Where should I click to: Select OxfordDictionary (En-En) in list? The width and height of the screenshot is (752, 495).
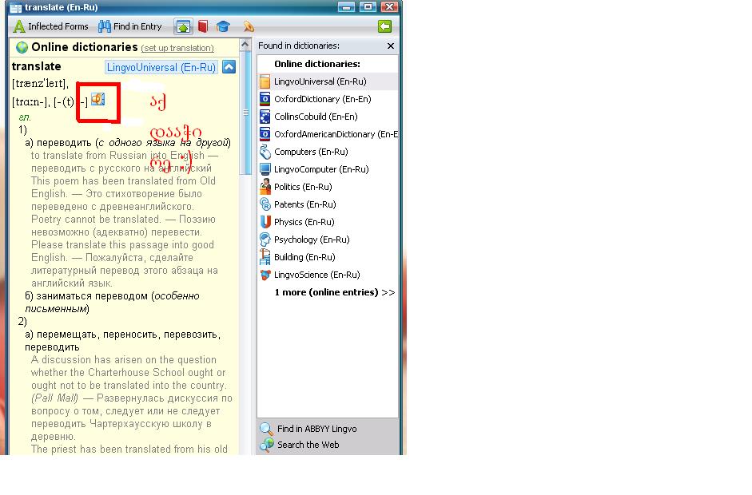328,99
